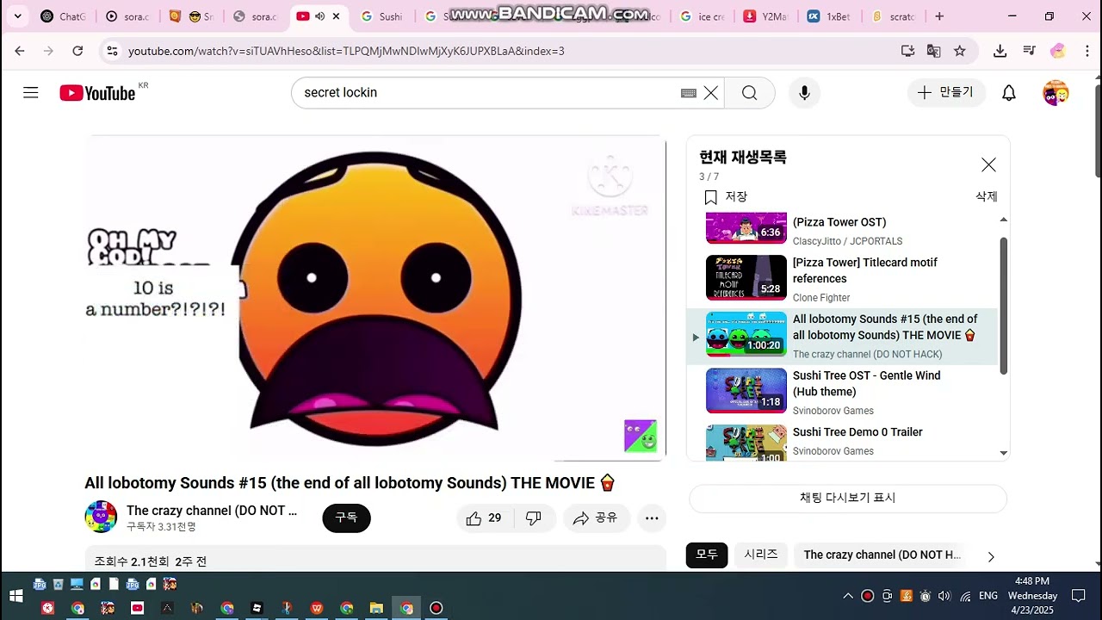The image size is (1102, 620).
Task: Open Roblox taskbar icon
Action: click(x=257, y=608)
